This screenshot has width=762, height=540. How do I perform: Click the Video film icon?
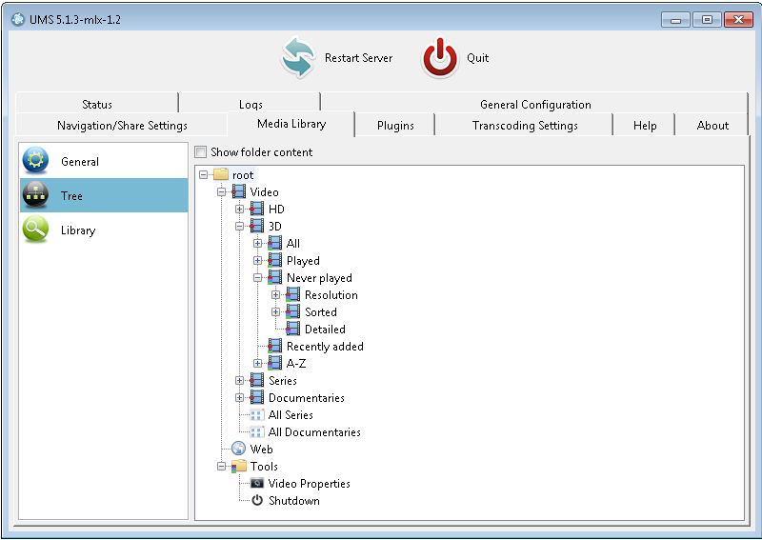click(239, 191)
